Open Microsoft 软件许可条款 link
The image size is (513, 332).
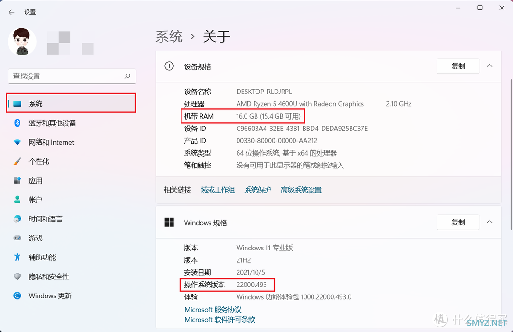(220, 320)
